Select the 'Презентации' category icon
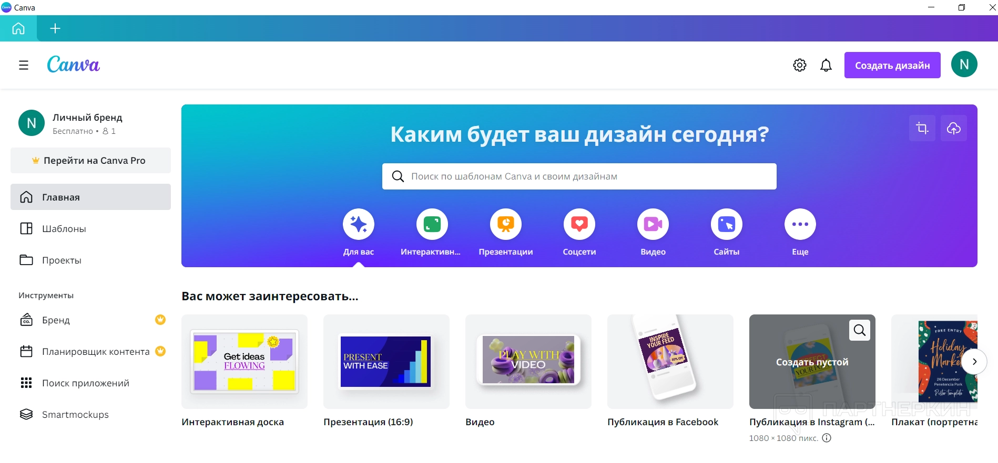 click(506, 224)
